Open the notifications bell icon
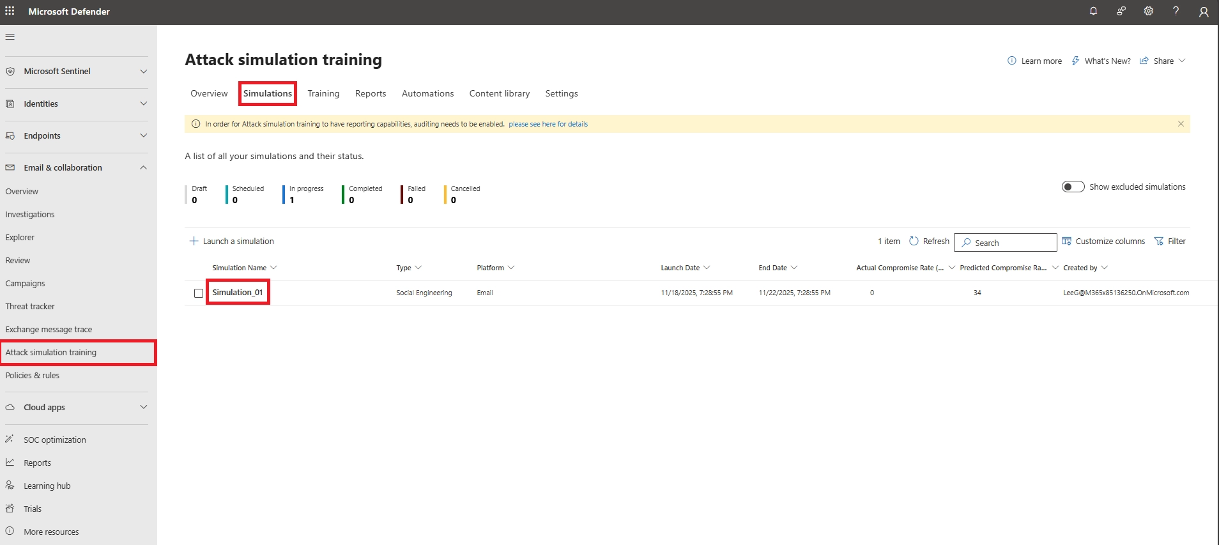Viewport: 1219px width, 545px height. click(x=1093, y=11)
